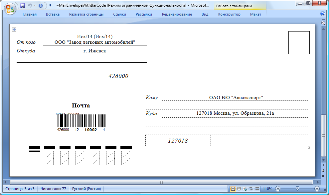The width and height of the screenshot is (329, 195).
Task: Switch to the Разметка страницы tab
Action: click(86, 14)
